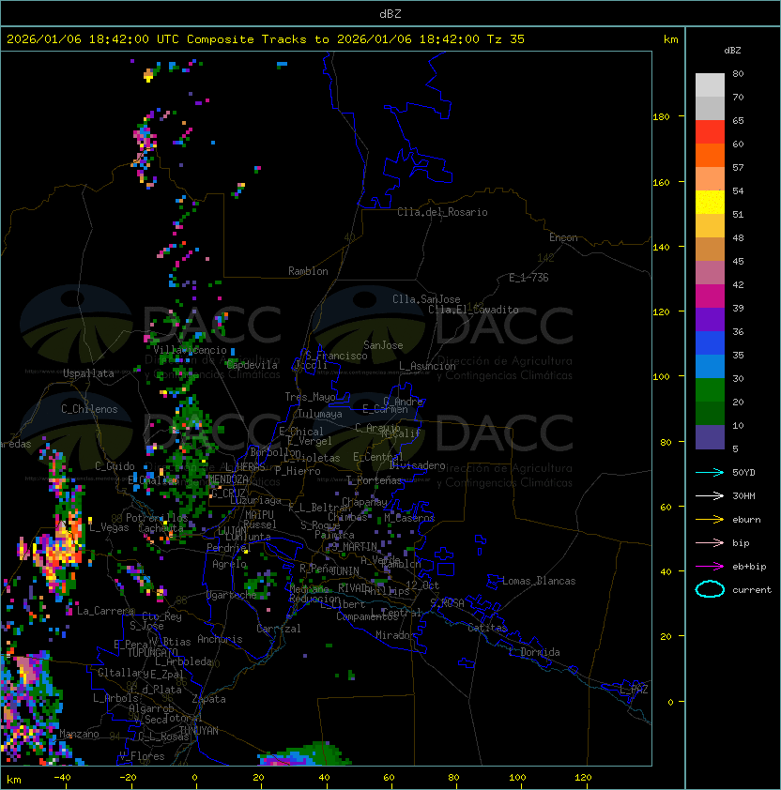The height and width of the screenshot is (790, 781).
Task: Click the 'Ramblon' map label
Action: pos(308,271)
